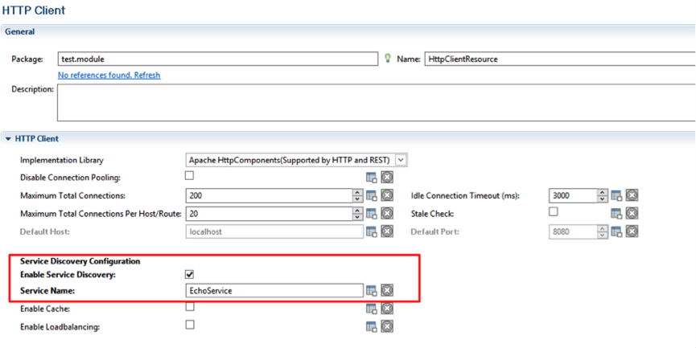Enable the Stale Check checkbox
The image size is (696, 348).
pos(553,211)
